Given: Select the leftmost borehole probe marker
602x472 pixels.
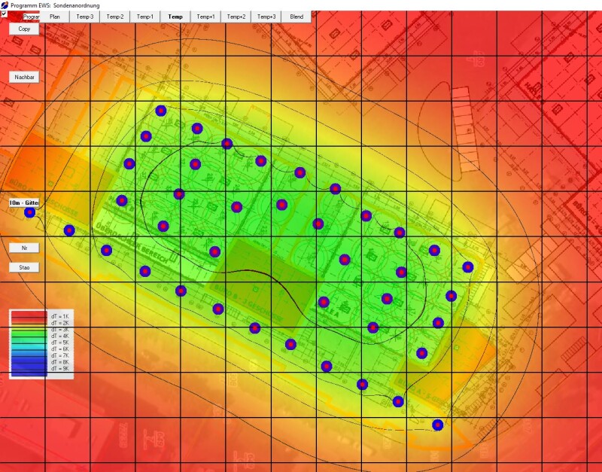Looking at the screenshot, I should point(29,213).
